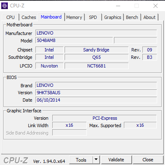This screenshot has height=165, width=165.
Task: Click the Max. Supported x16 value
Action: coord(140,125)
